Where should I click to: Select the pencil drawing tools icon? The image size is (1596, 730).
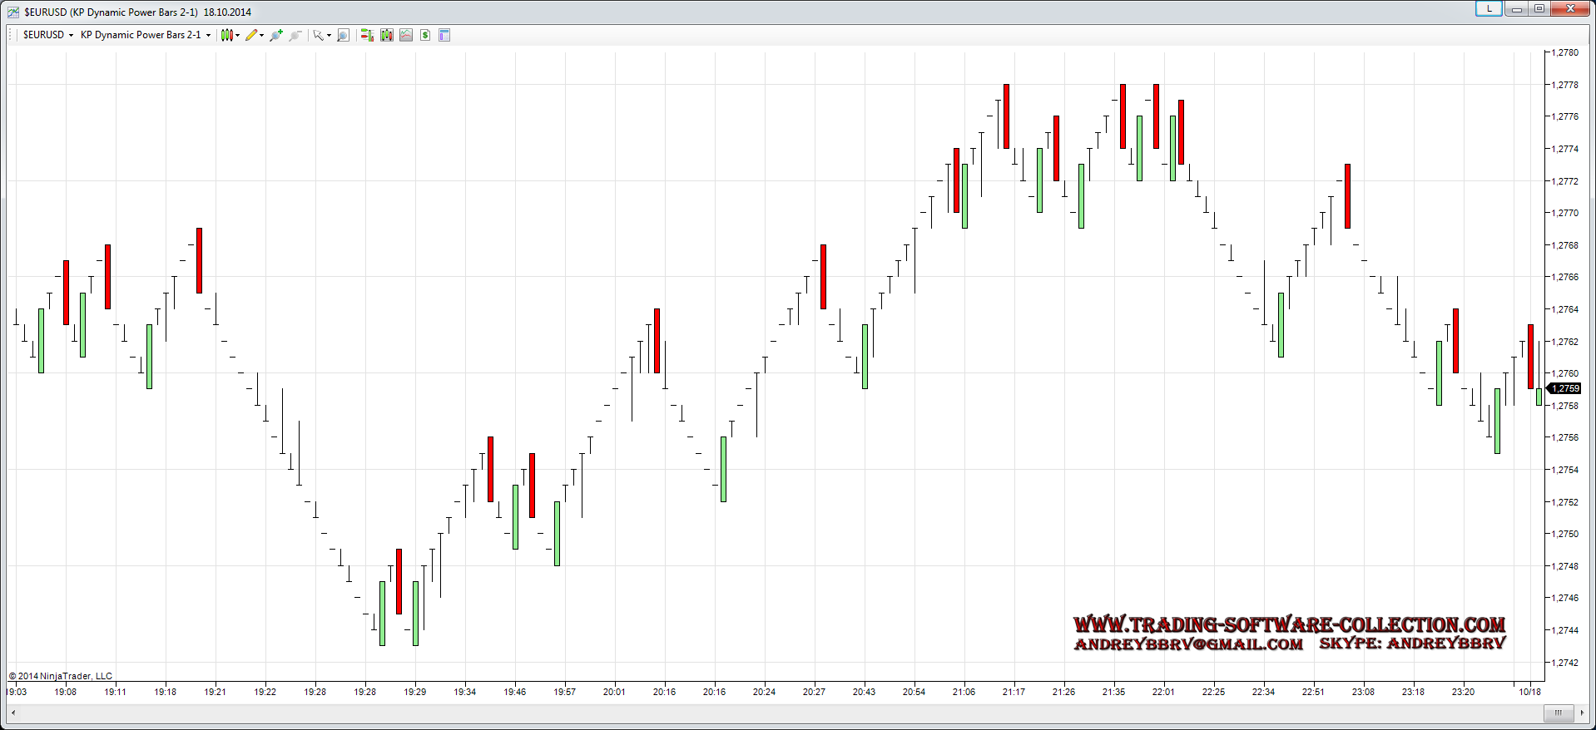click(251, 35)
